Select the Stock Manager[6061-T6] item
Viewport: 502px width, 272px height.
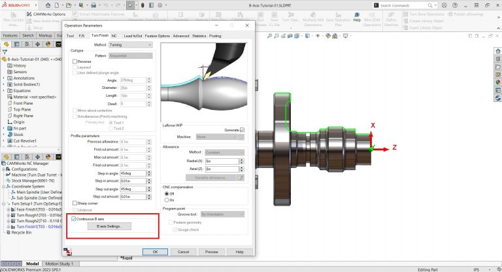pos(33,180)
